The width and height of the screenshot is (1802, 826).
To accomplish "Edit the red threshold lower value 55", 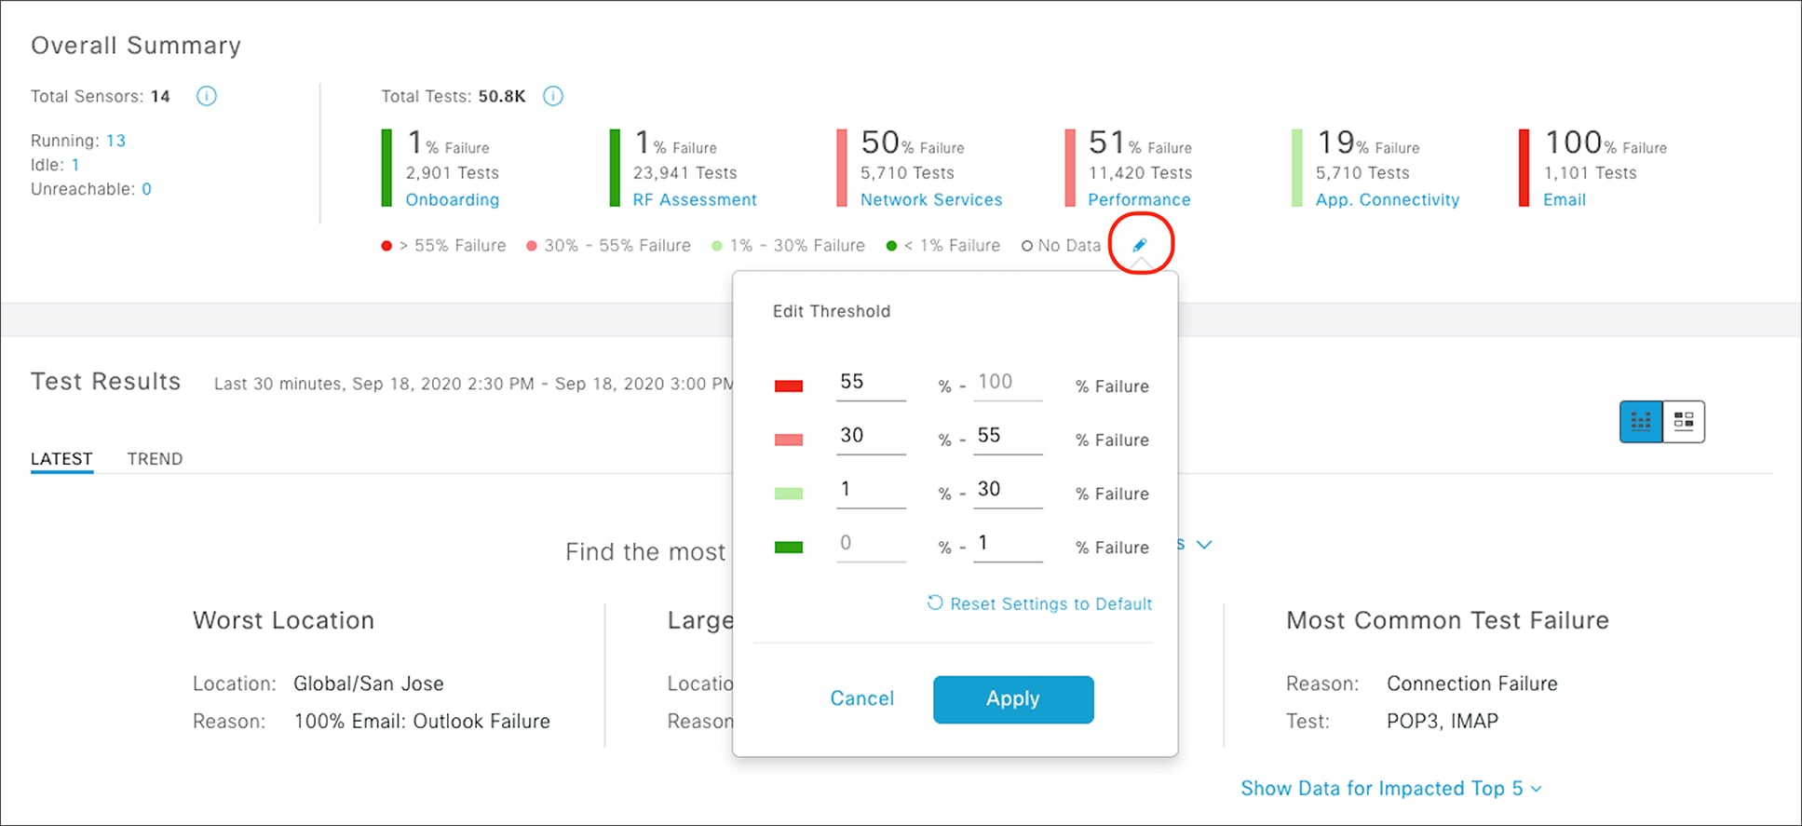I will pos(871,382).
